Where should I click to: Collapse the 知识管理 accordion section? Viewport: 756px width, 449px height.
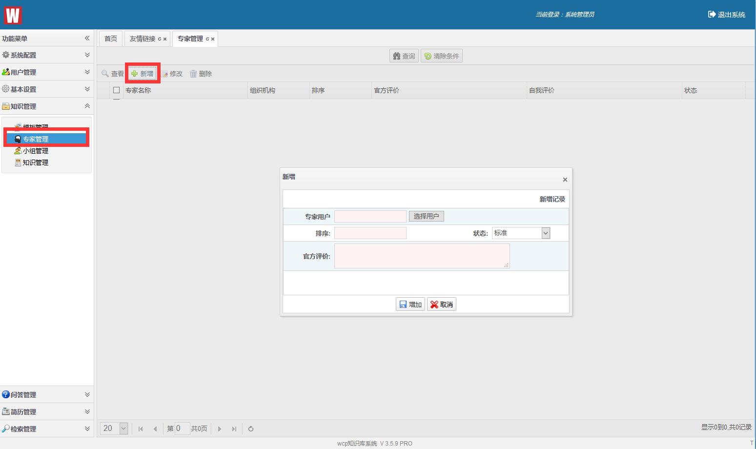tap(46, 106)
